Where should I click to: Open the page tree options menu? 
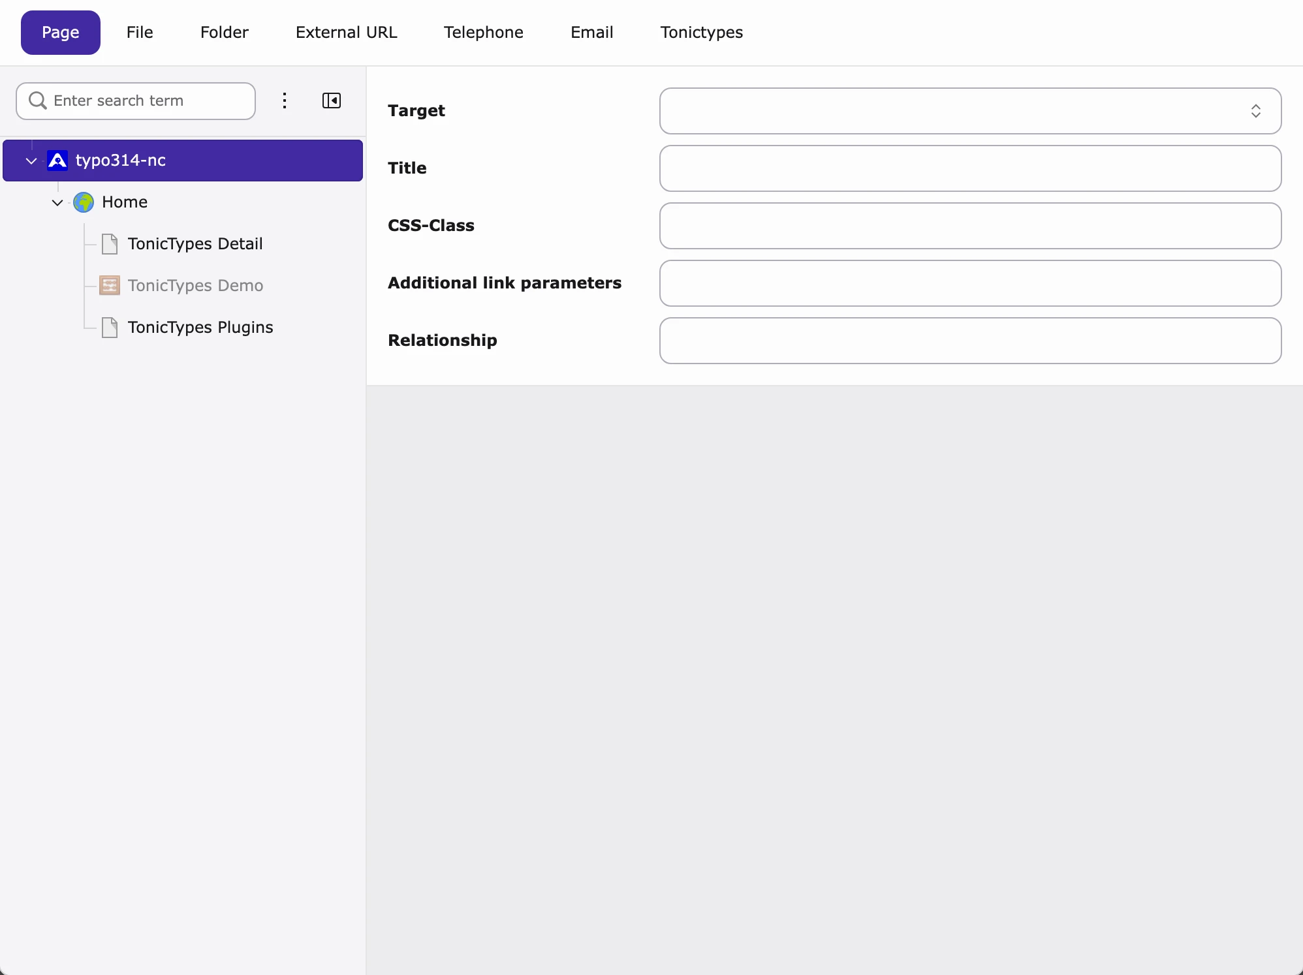point(285,101)
